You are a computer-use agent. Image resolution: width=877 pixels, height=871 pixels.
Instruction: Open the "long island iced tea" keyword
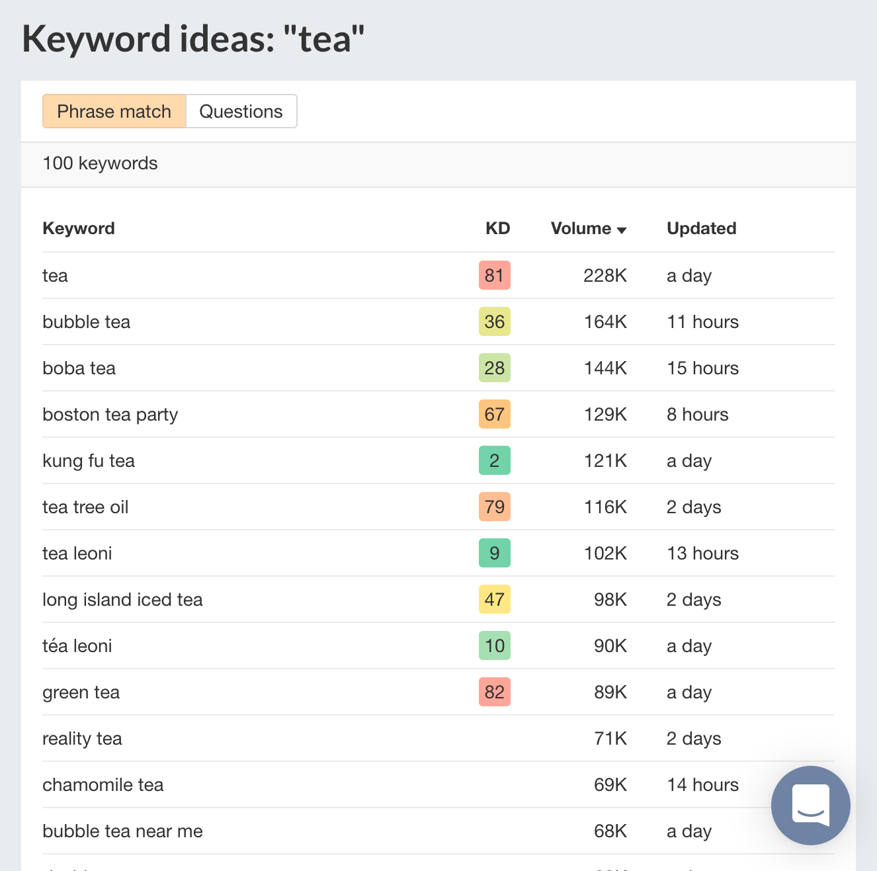[122, 600]
